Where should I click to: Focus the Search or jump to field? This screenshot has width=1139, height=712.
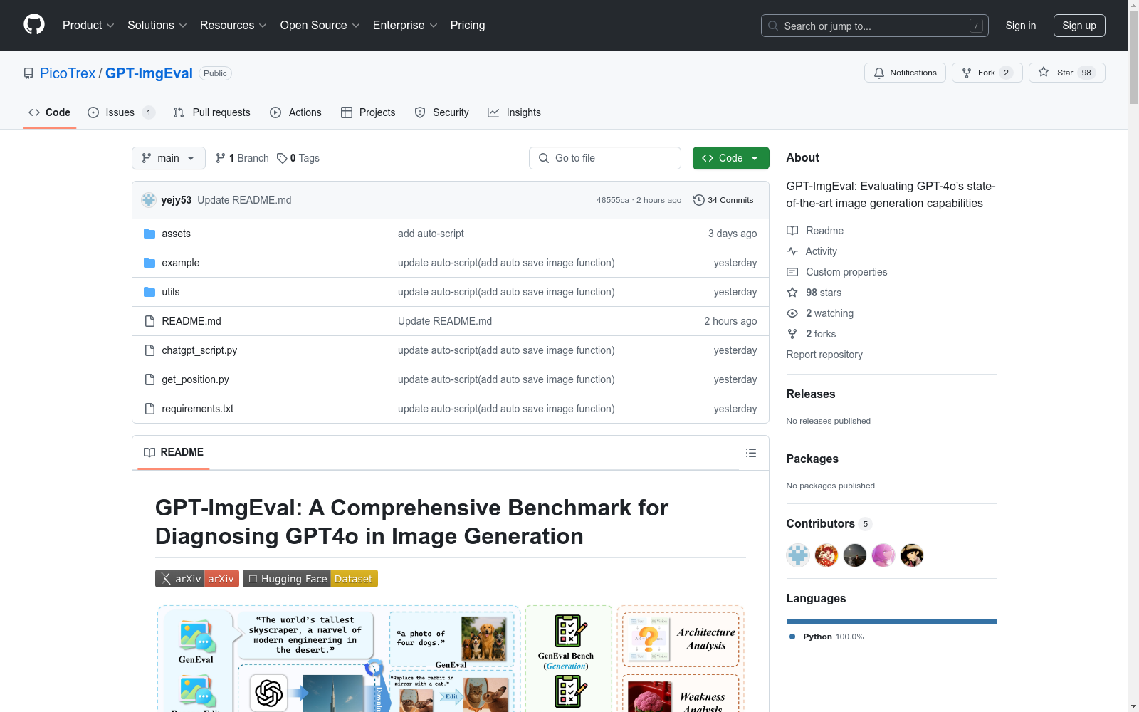coord(874,26)
